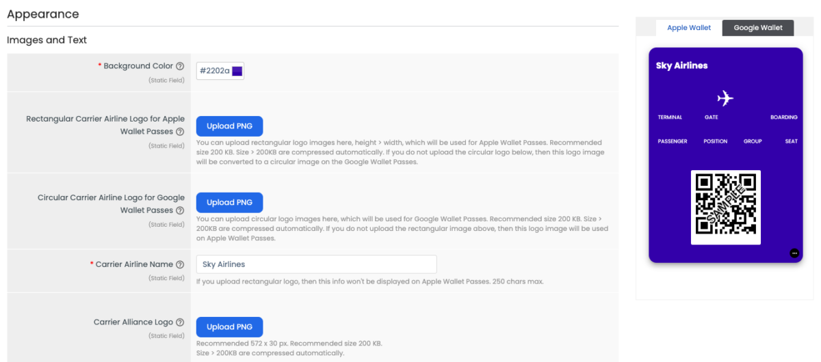
Task: Upload PNG for the Carrier Alliance Logo
Action: pyautogui.click(x=230, y=327)
